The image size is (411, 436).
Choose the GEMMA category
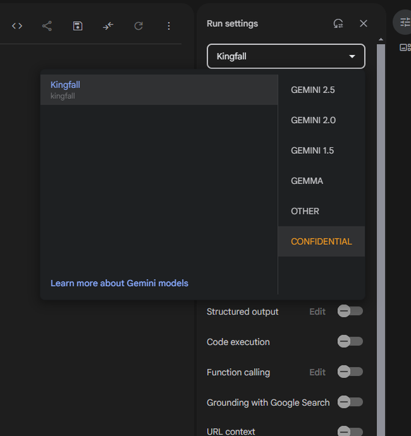coord(321,181)
